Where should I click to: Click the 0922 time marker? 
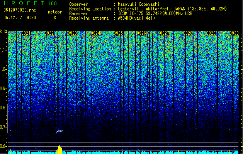point(49,33)
